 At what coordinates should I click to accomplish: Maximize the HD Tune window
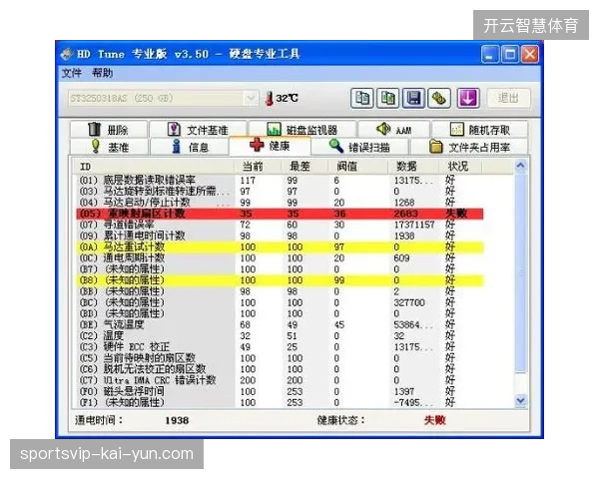pyautogui.click(x=510, y=54)
